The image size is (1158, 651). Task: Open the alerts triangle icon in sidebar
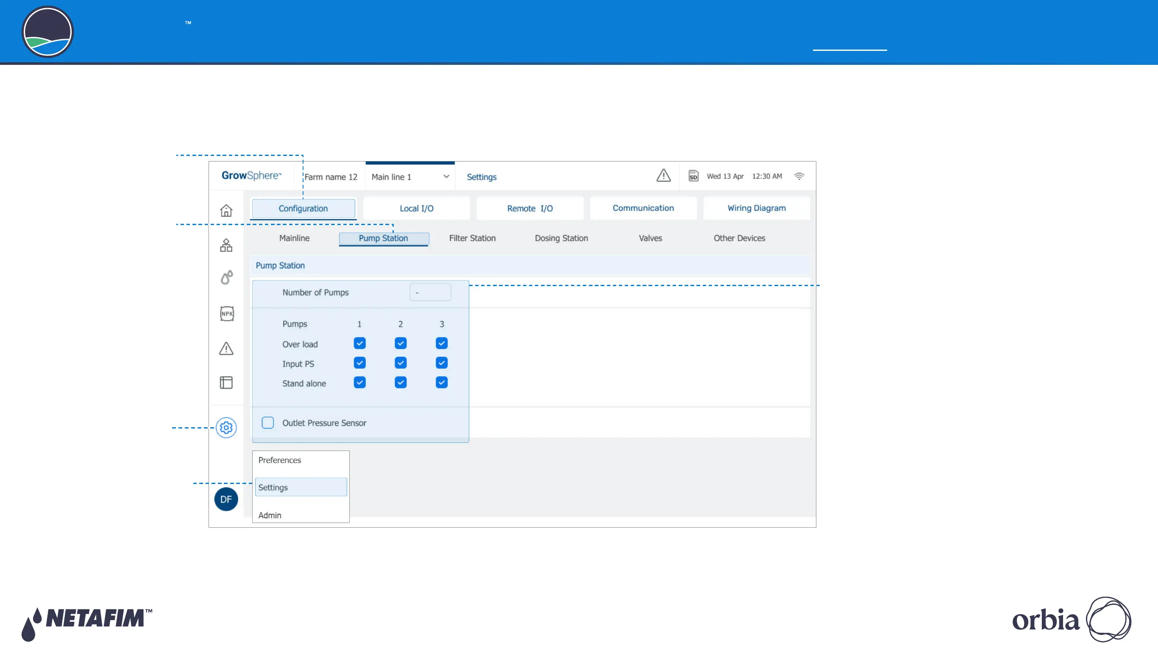pos(226,348)
